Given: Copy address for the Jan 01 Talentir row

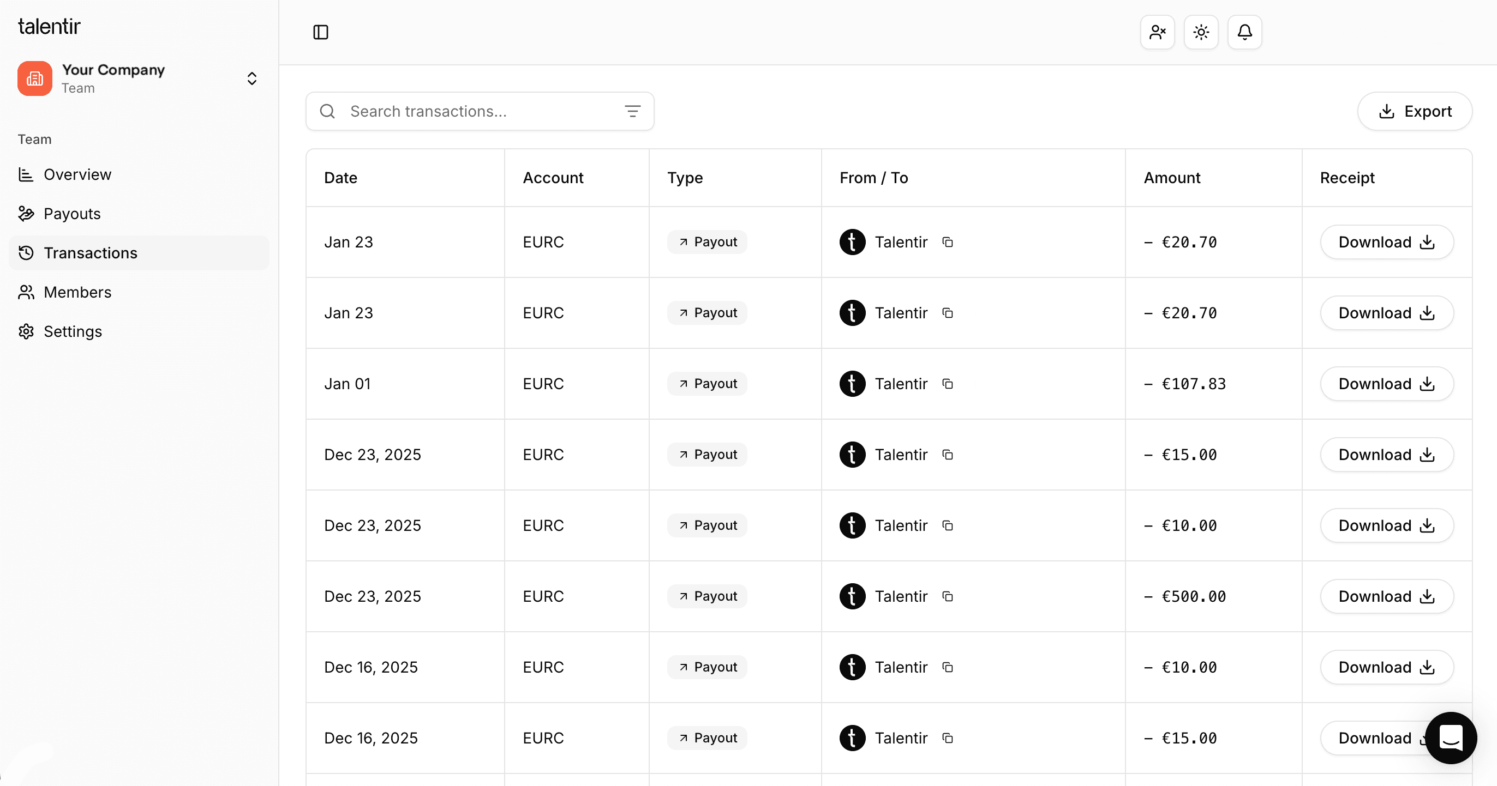Looking at the screenshot, I should pos(947,384).
